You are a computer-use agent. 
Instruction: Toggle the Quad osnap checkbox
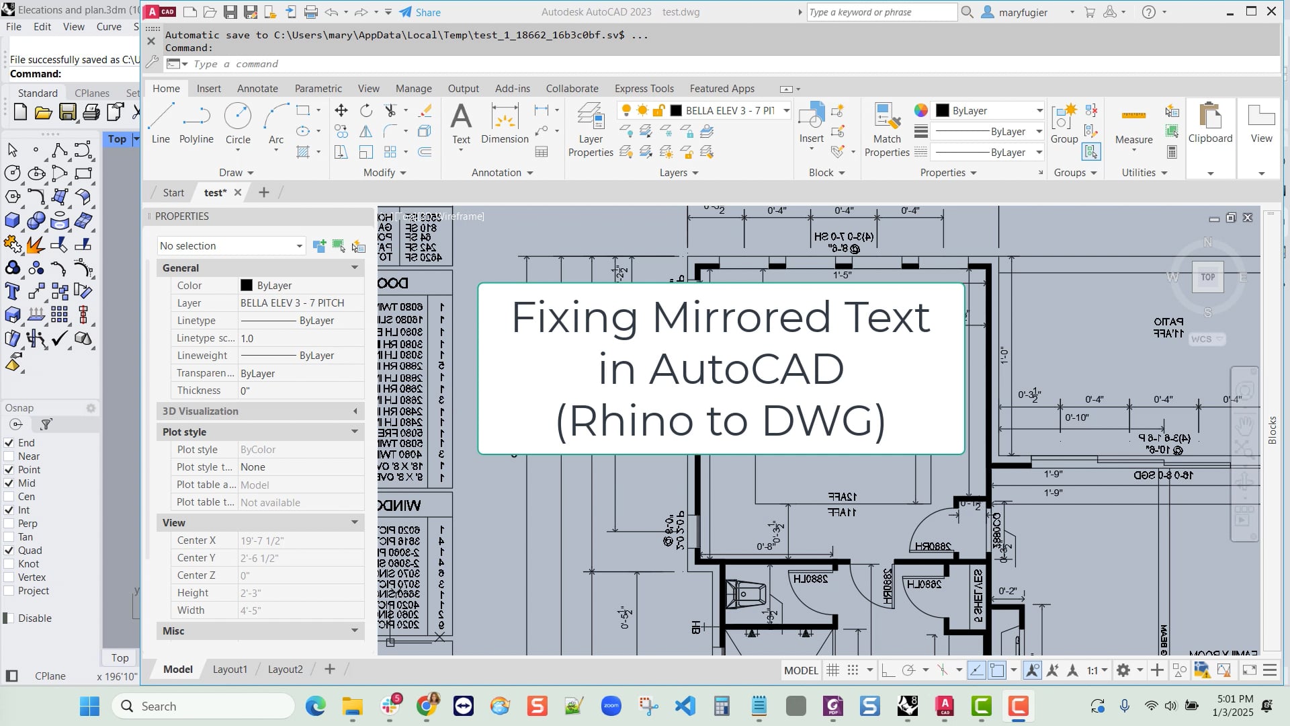click(x=9, y=551)
